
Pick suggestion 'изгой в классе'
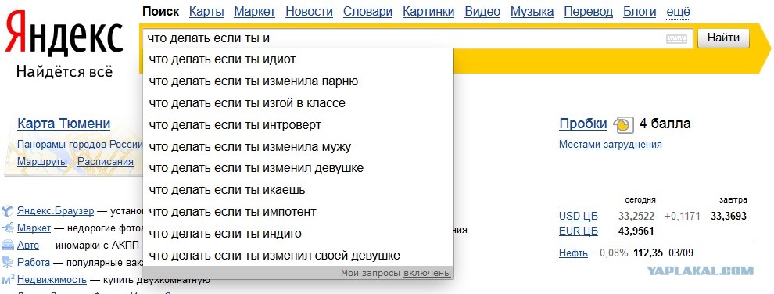(x=298, y=103)
